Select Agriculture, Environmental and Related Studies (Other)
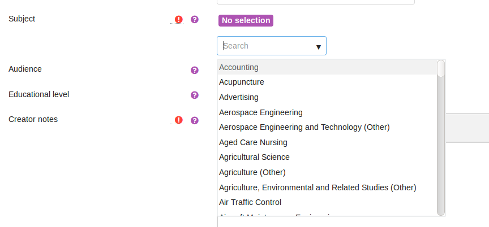Image resolution: width=489 pixels, height=227 pixels. point(327,187)
